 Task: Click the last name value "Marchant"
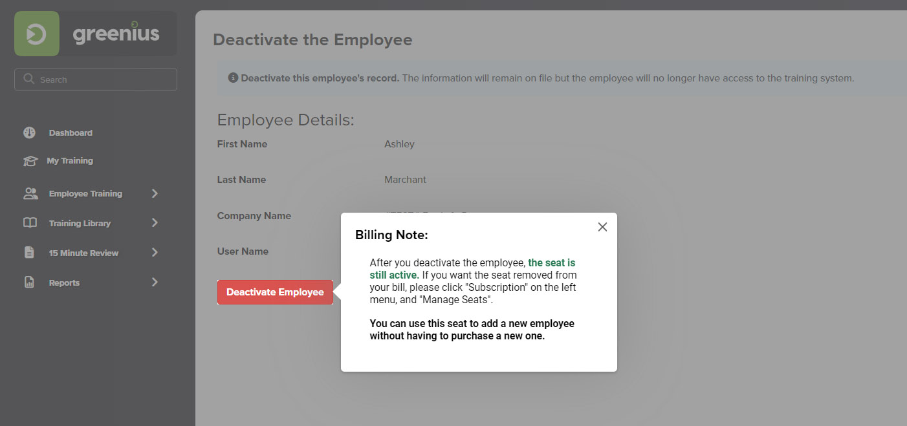tap(405, 180)
